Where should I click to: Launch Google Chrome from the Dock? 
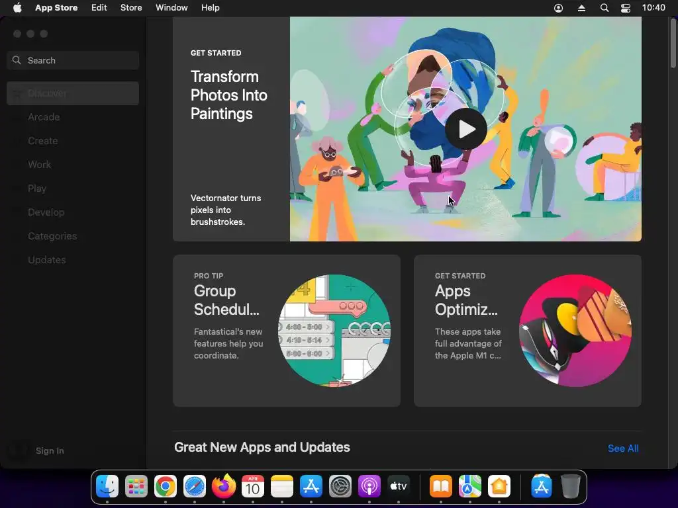166,486
